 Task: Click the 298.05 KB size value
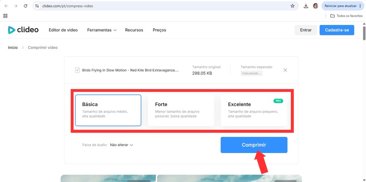[x=202, y=73]
